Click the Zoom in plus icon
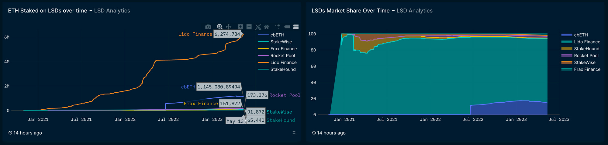The width and height of the screenshot is (608, 145). tap(240, 27)
